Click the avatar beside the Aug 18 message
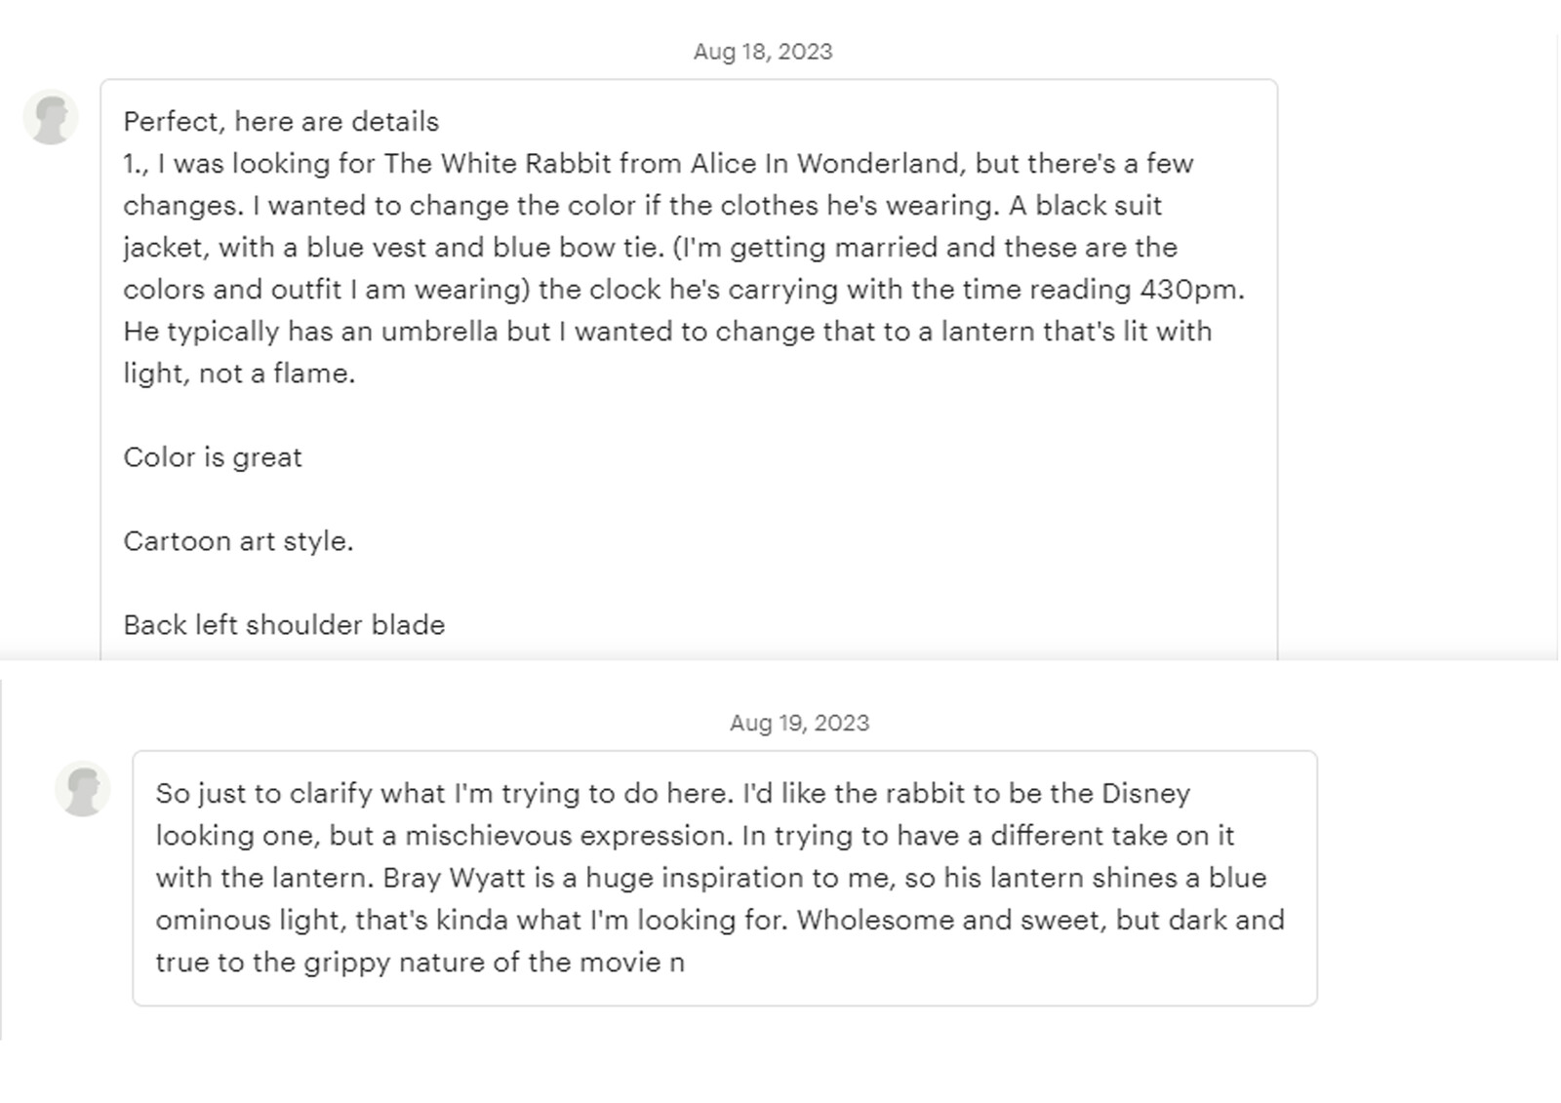The height and width of the screenshot is (1103, 1561). 51,117
